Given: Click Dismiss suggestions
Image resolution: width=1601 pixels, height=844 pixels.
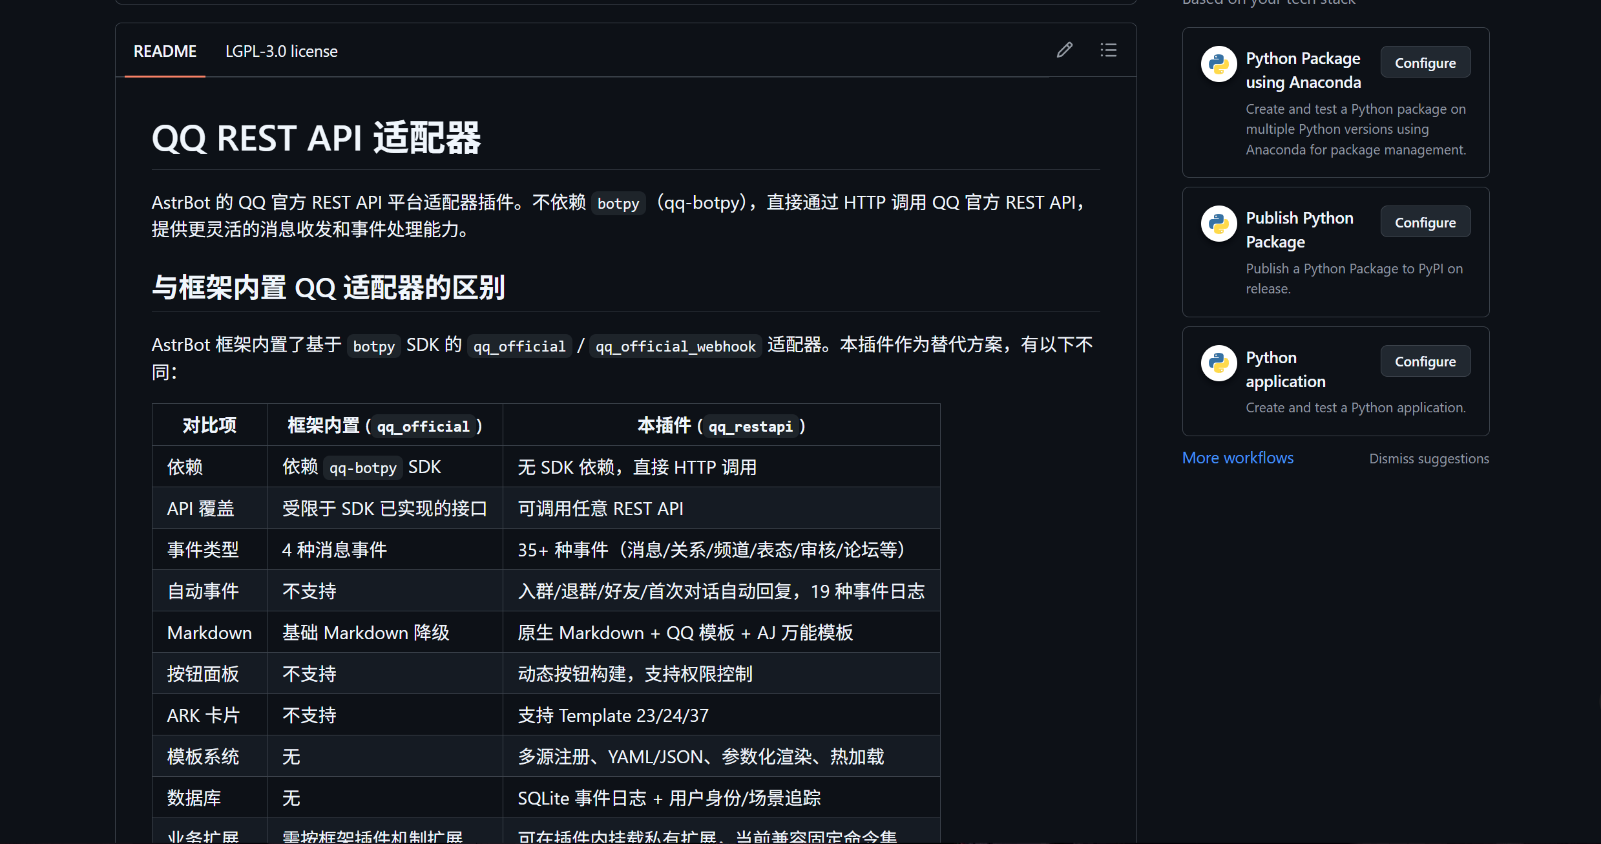Looking at the screenshot, I should [1429, 458].
